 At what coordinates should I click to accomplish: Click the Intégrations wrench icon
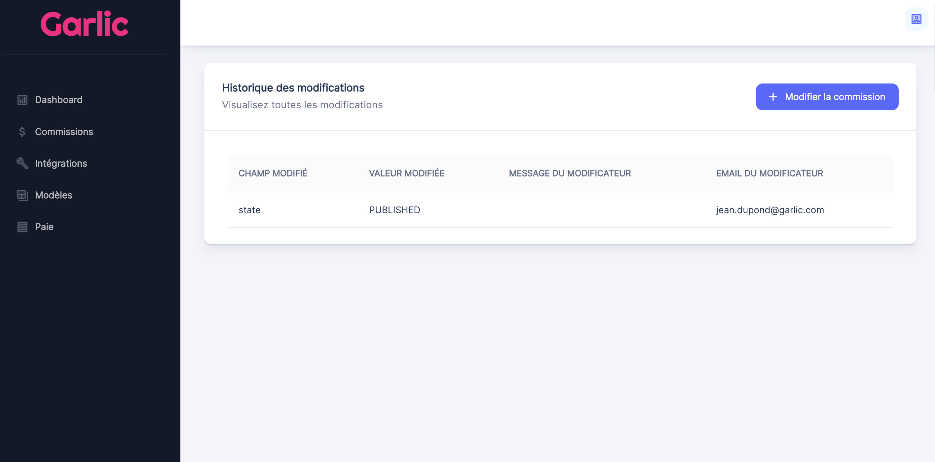(x=22, y=163)
